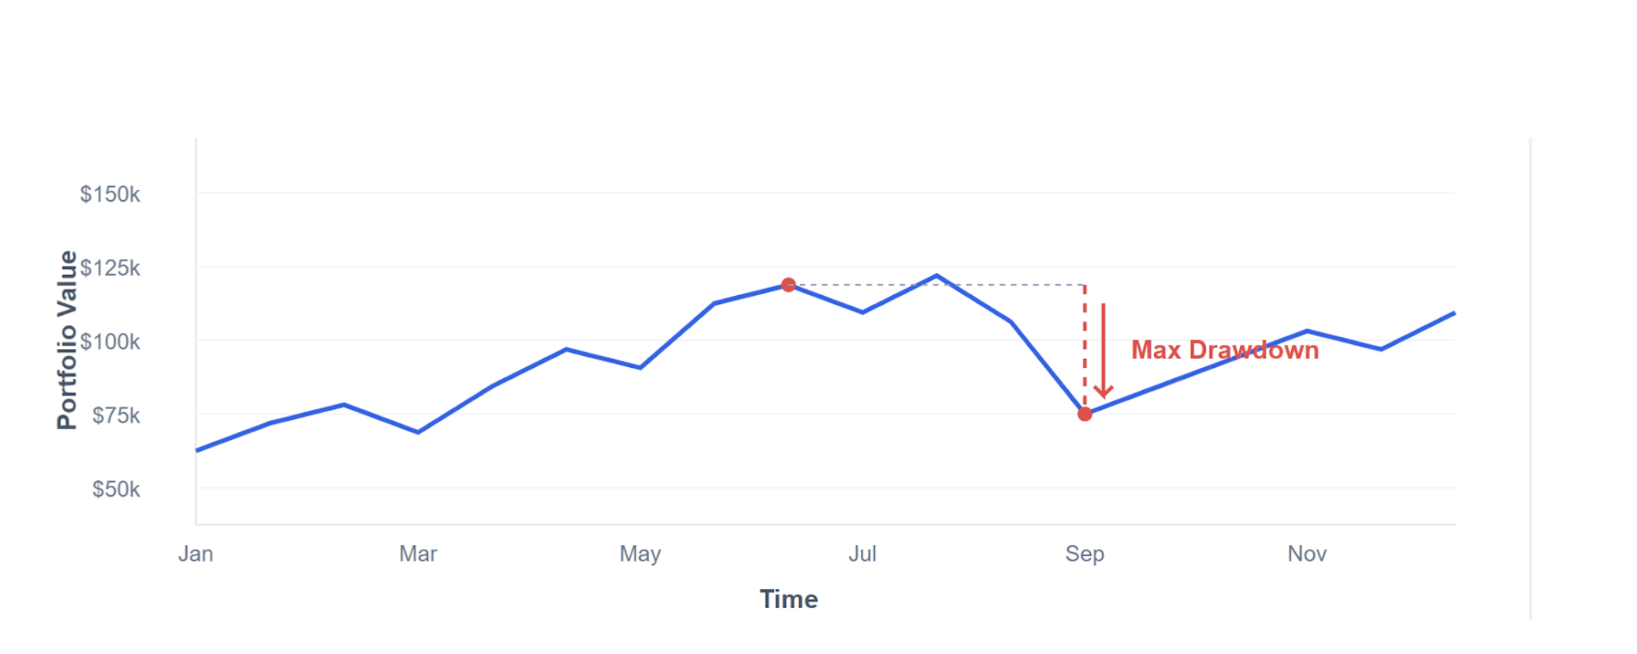Image resolution: width=1637 pixels, height=654 pixels.
Task: Select the Max Drawdown annotation label
Action: click(x=1224, y=350)
